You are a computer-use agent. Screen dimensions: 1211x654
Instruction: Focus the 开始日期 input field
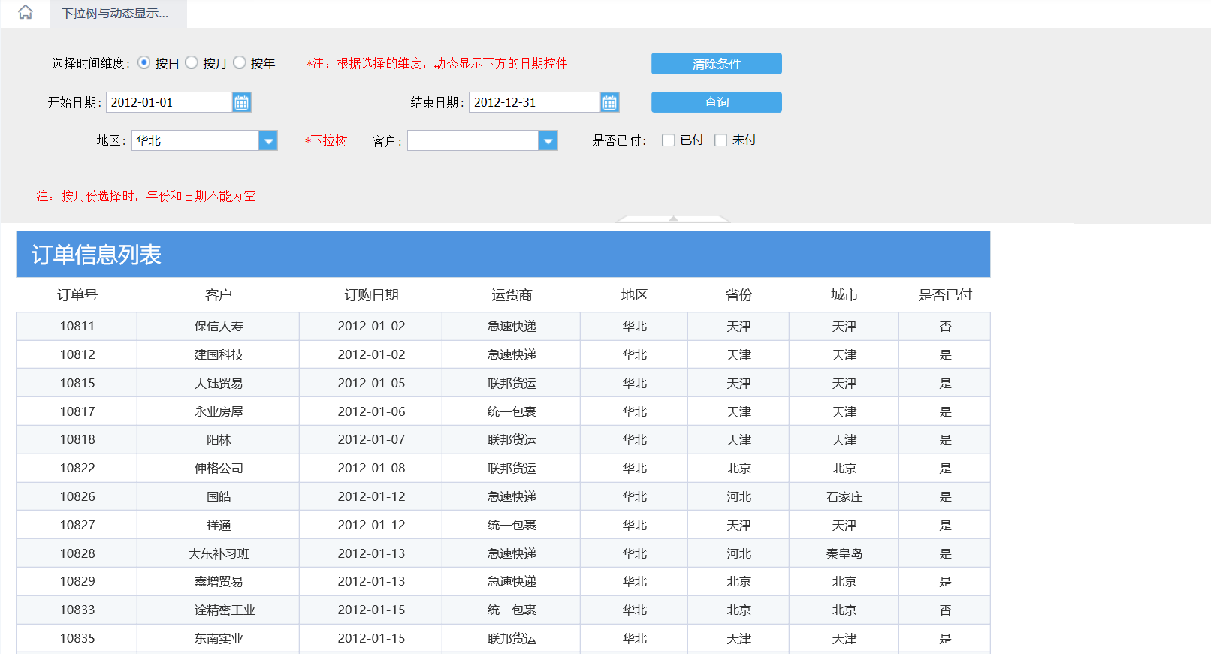(x=169, y=102)
